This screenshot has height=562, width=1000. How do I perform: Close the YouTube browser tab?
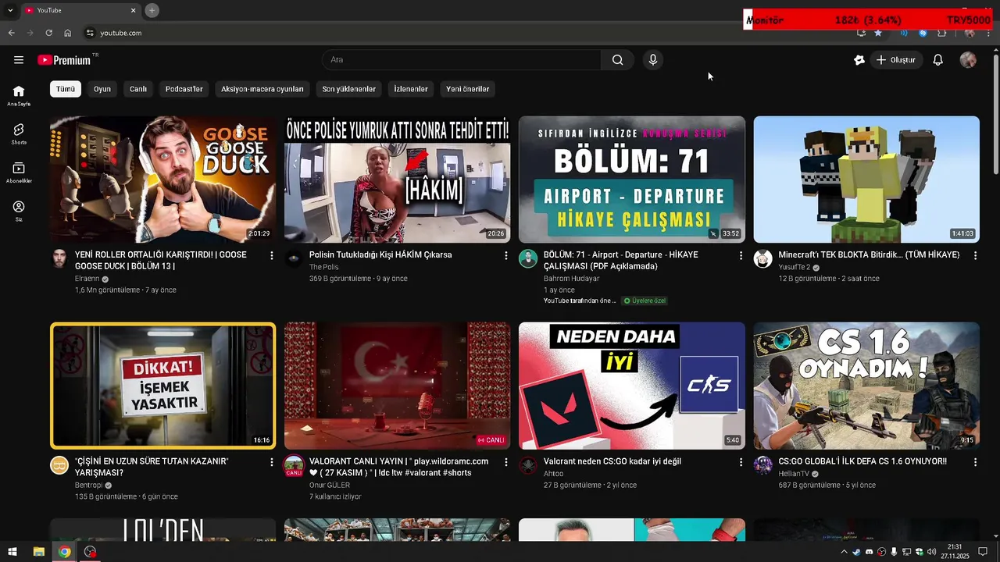click(x=133, y=10)
